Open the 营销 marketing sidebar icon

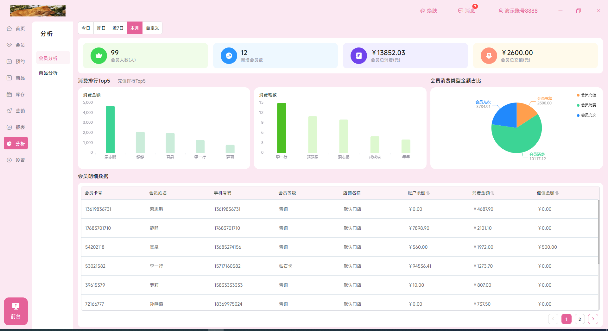tap(9, 111)
